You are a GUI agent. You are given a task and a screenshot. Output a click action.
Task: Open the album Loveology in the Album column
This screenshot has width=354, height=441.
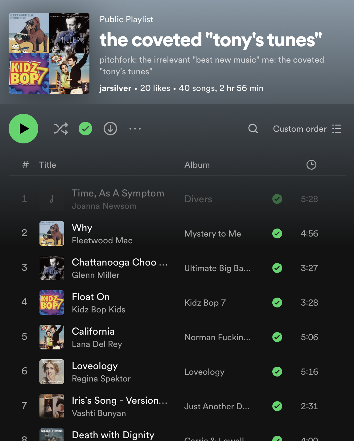pos(204,372)
